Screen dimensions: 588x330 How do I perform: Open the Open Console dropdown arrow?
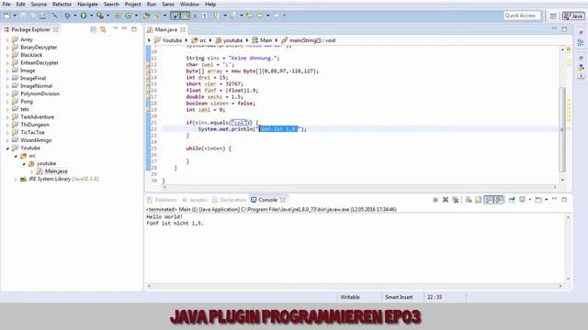547,200
